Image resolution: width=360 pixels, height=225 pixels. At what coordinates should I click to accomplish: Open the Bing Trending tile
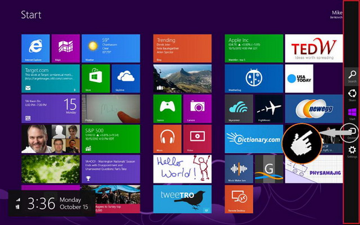(182, 48)
